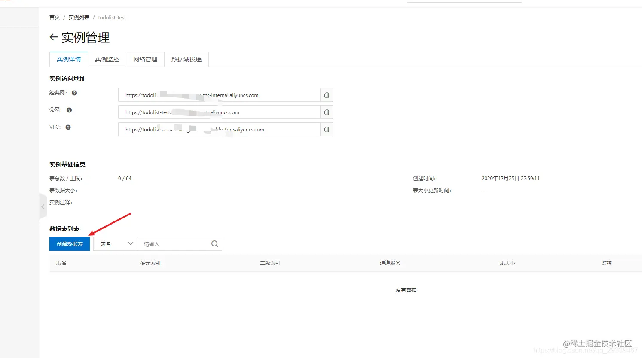Go to 首页 breadcrumb link

(x=55, y=18)
